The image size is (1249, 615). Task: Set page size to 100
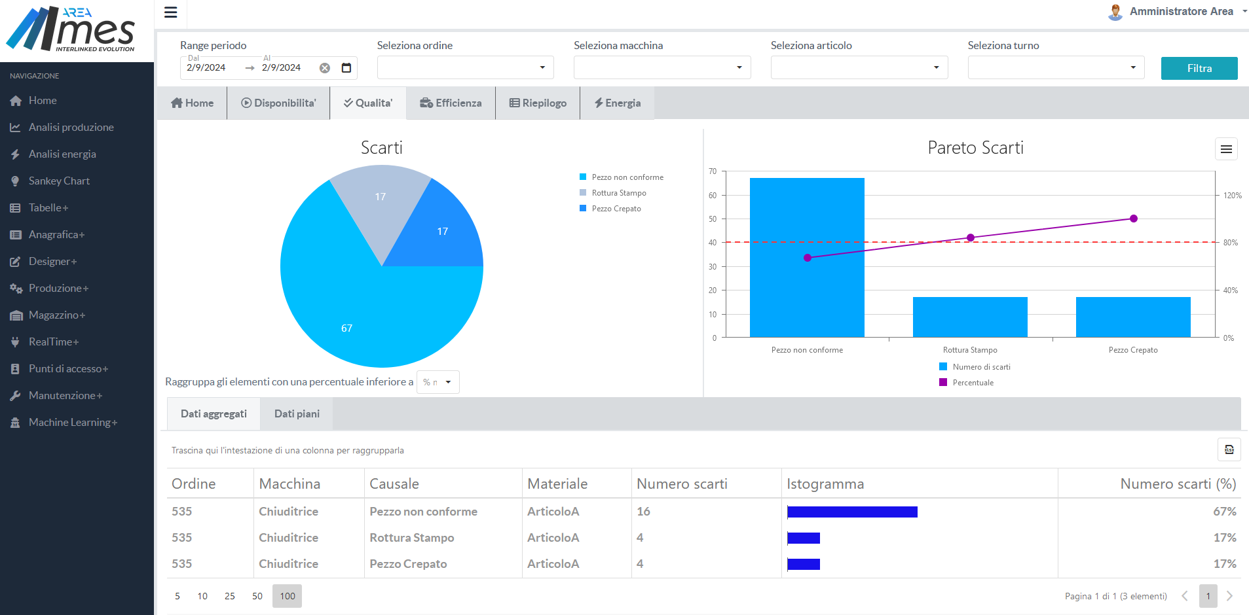(x=288, y=596)
